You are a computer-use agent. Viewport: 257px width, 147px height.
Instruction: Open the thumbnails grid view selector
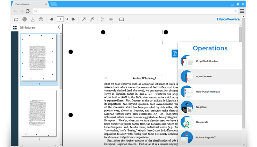pos(15,27)
